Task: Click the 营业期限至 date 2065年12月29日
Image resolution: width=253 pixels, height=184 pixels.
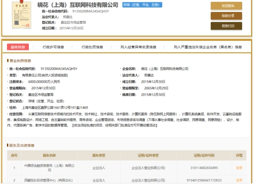Action: click(x=156, y=88)
